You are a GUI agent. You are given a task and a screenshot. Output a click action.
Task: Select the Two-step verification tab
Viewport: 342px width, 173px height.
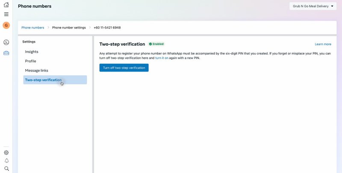55,80
